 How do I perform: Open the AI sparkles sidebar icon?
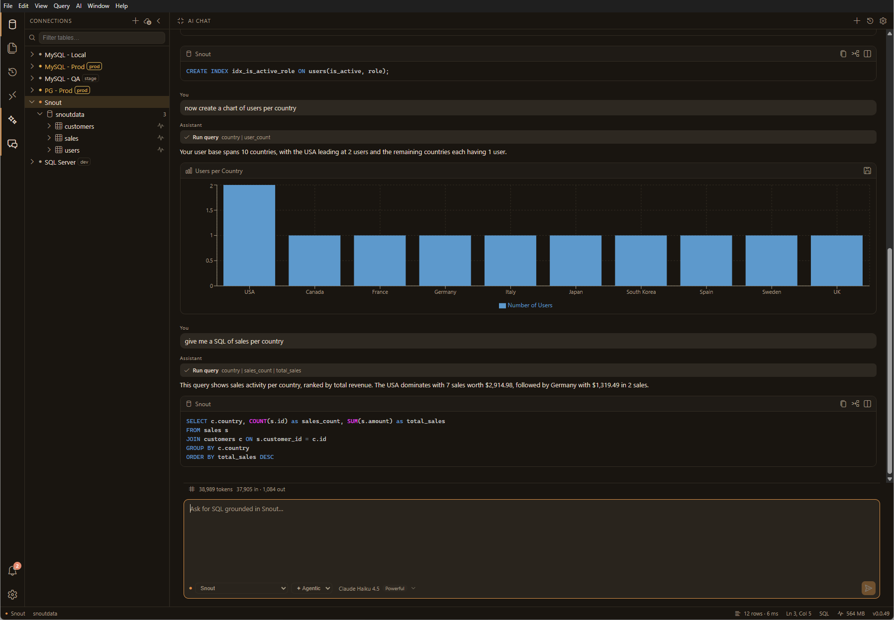point(12,120)
